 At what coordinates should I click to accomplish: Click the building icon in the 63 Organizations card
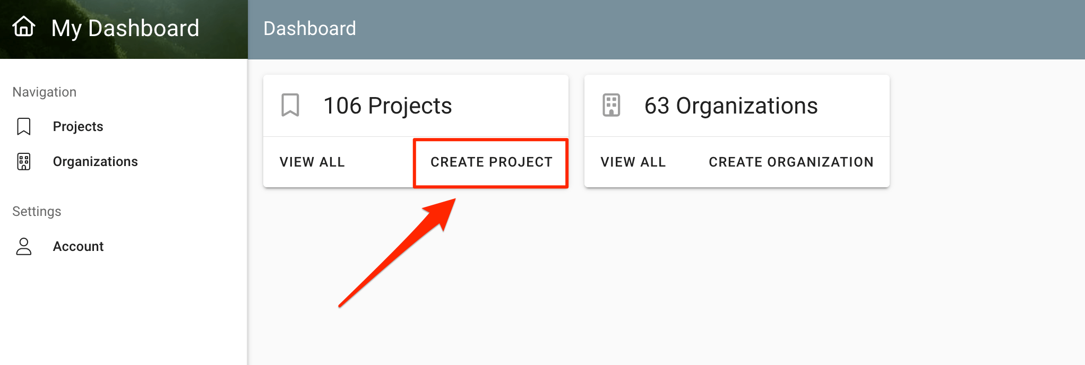[612, 105]
